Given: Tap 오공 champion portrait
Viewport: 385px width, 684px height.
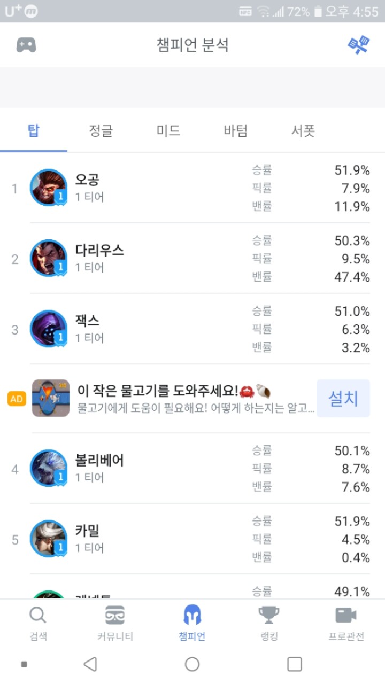Looking at the screenshot, I should (49, 188).
